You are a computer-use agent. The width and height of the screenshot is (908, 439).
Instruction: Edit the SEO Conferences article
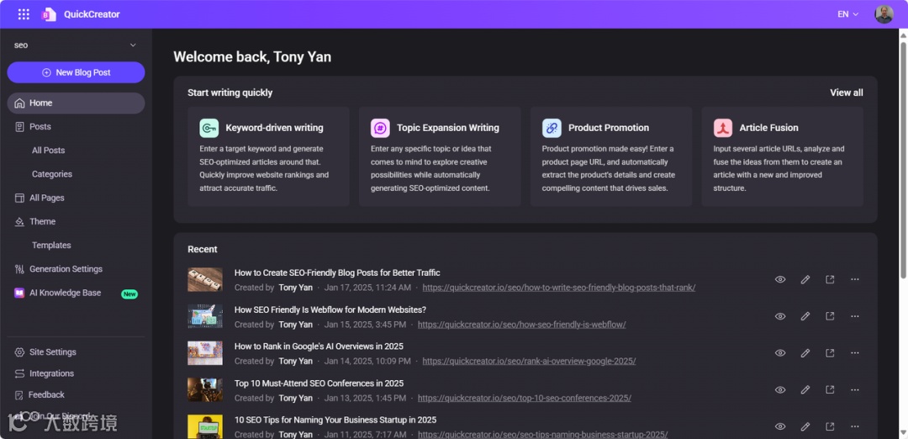click(x=805, y=389)
